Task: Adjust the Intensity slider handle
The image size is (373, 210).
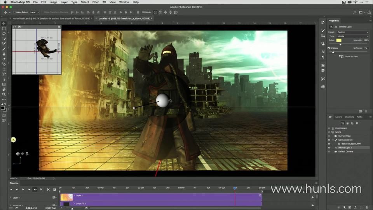Action: click(x=340, y=44)
